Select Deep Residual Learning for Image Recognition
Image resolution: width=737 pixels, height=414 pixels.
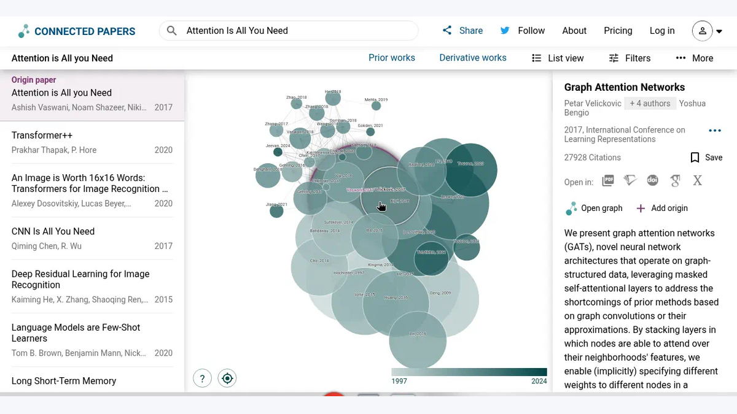tap(92, 286)
